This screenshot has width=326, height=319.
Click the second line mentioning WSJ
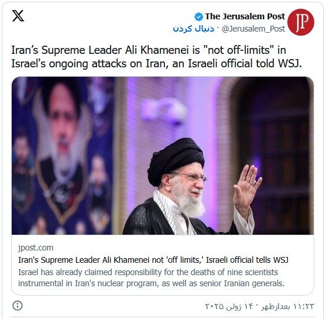coord(156,64)
